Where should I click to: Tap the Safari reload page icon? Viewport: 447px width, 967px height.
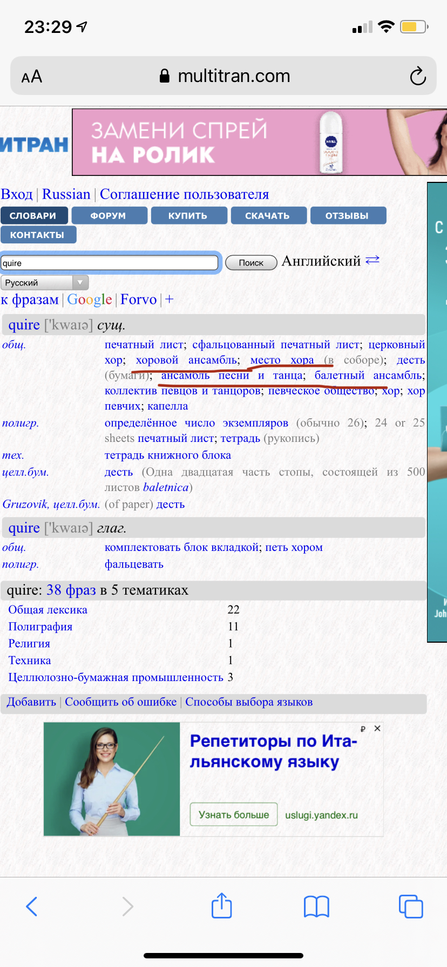pyautogui.click(x=417, y=77)
